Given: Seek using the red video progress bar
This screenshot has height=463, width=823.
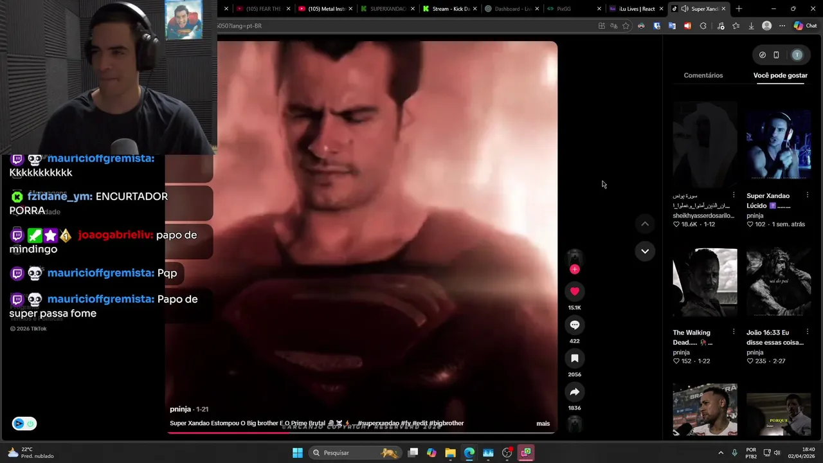Looking at the screenshot, I should click(361, 433).
